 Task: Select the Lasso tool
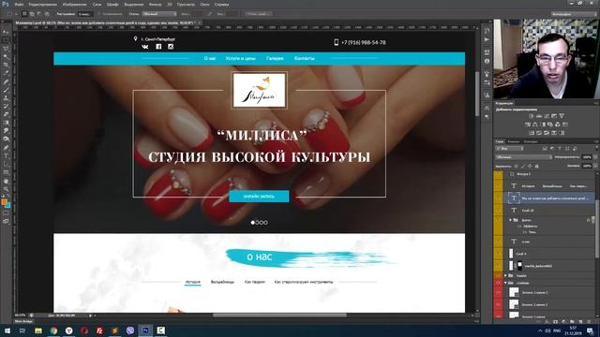coord(6,49)
